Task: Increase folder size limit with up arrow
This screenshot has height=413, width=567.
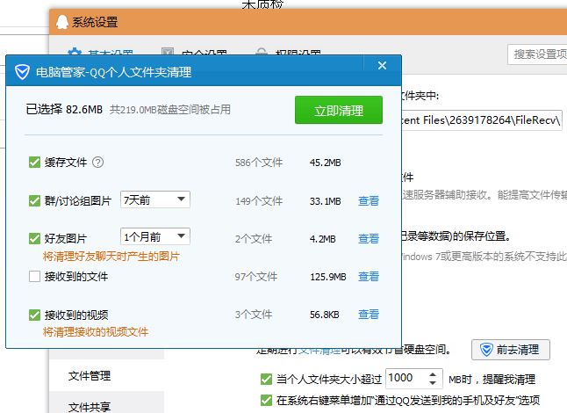Action: click(433, 374)
